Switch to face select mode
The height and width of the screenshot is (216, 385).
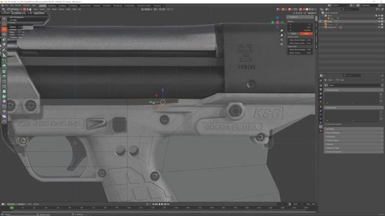[x=30, y=10]
